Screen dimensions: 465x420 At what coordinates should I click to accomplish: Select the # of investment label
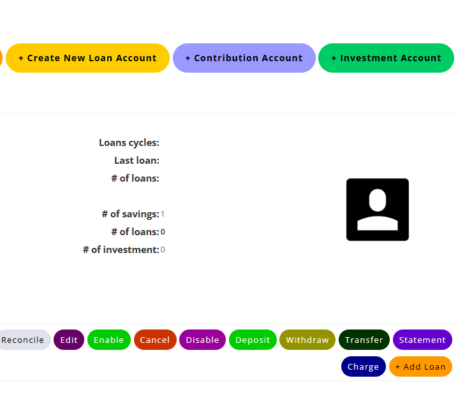click(x=121, y=250)
